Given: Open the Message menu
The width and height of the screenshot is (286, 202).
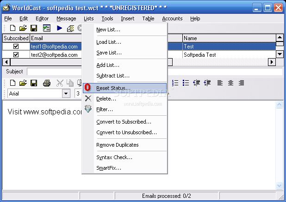Looking at the screenshot, I should pos(66,18).
